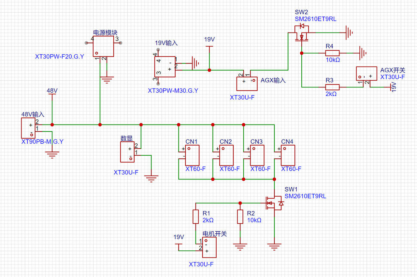Screen dimensions: 417x277
Task: Select the AGX开关 connector box
Action: 367,73
